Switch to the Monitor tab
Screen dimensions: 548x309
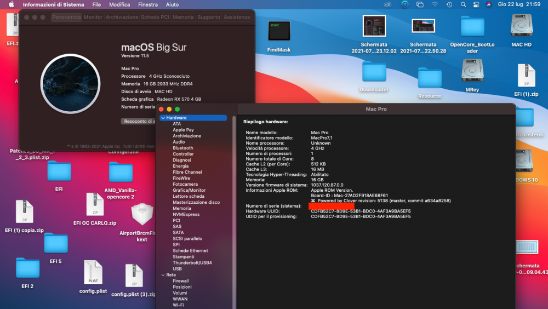pos(93,17)
